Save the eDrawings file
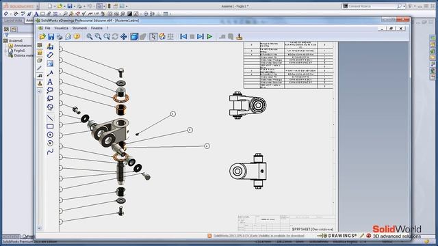Screen dimensions: 438x246 tap(51, 36)
